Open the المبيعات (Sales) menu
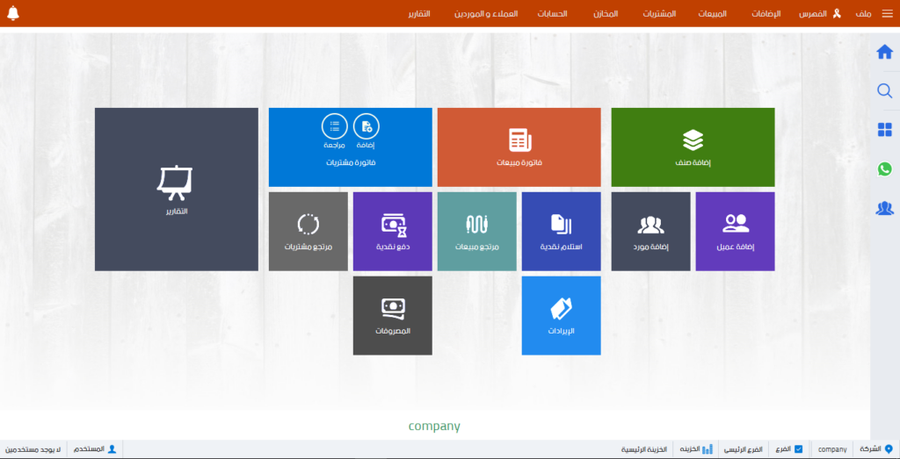Screen dimensions: 900x459 coord(712,14)
